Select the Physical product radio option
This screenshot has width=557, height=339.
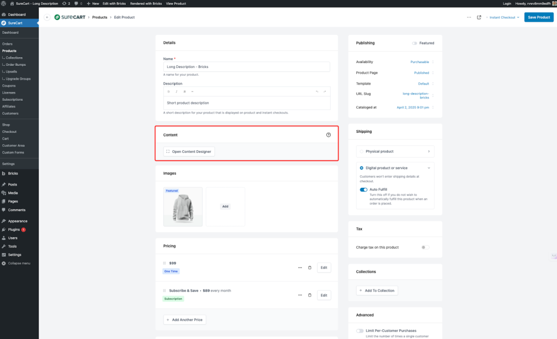(362, 151)
